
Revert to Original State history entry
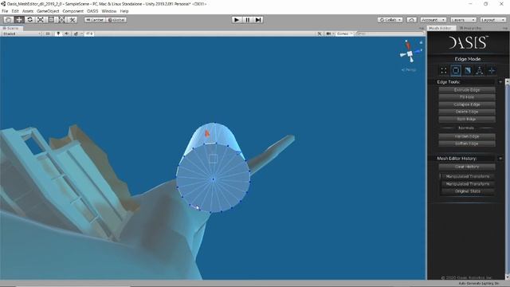tap(468, 191)
